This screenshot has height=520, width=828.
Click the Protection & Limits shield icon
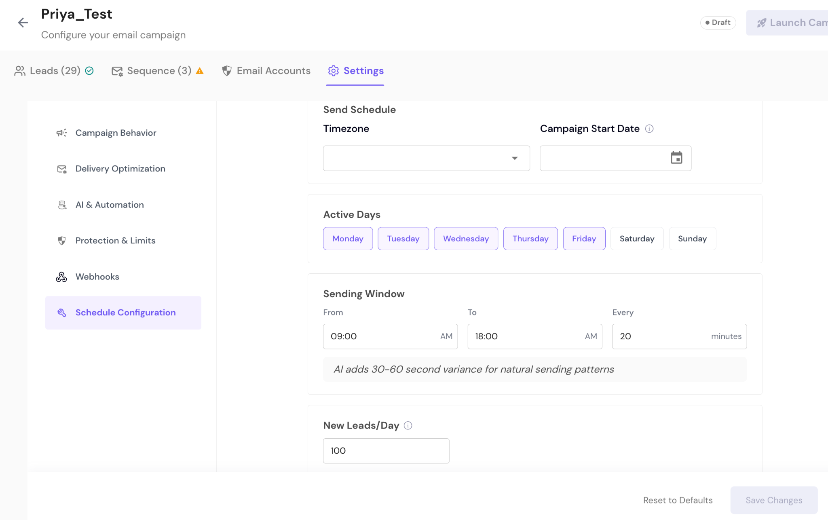click(x=61, y=241)
